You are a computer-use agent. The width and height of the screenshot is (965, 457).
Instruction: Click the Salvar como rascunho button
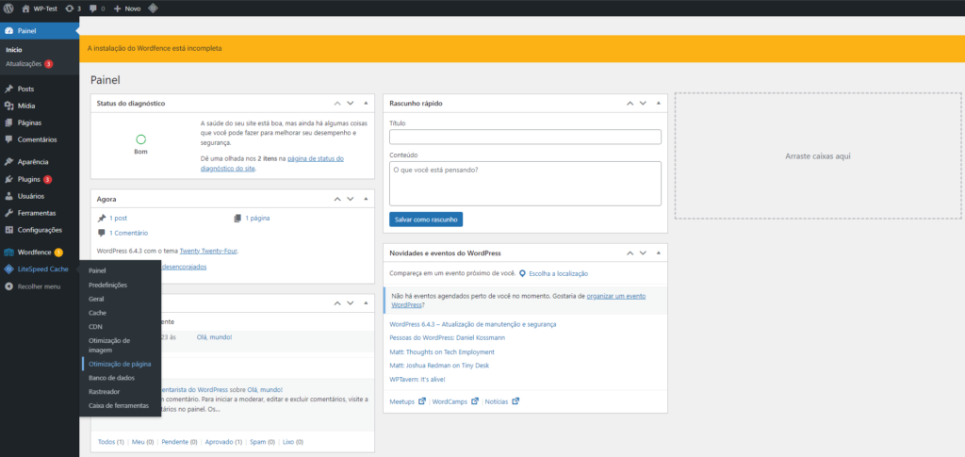click(x=425, y=219)
